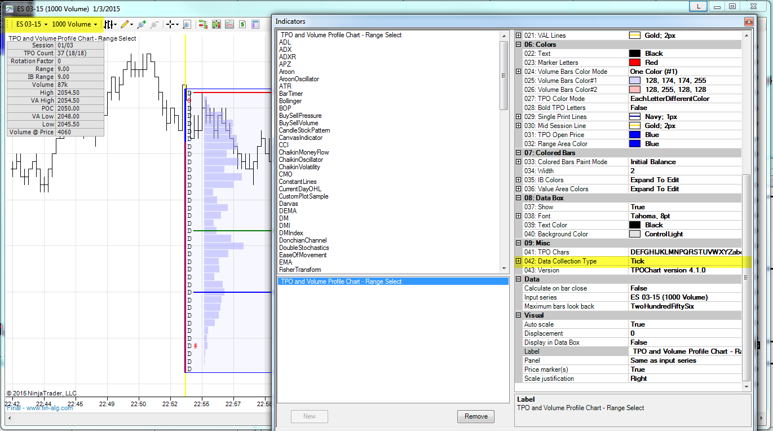Click the Range Area Color blue swatch
The width and height of the screenshot is (773, 431).
635,144
